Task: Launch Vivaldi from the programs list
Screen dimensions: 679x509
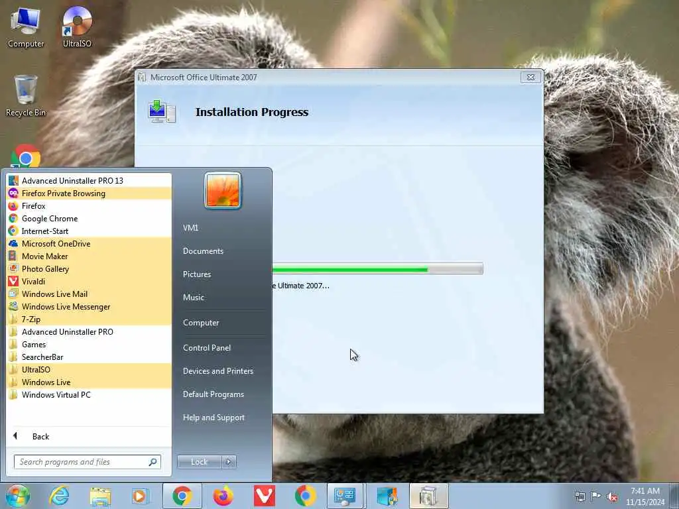Action: [90, 281]
